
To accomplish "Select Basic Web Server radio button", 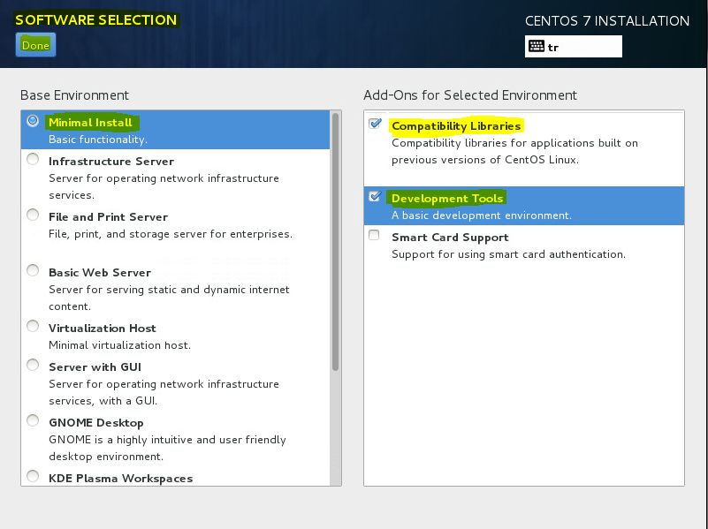I will point(33,270).
